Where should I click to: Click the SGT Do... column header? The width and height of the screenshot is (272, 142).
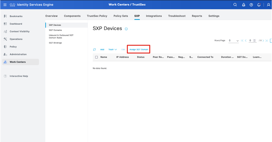coord(242,57)
